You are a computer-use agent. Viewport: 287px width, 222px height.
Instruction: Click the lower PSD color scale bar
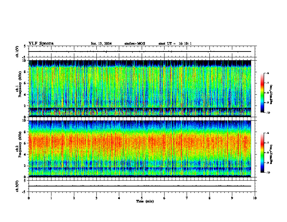262,153
